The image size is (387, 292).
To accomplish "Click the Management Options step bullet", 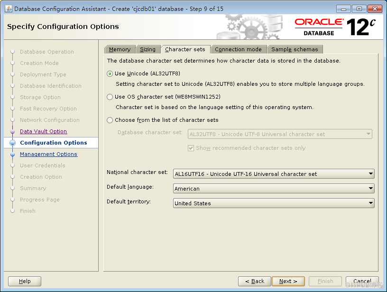I will point(13,155).
